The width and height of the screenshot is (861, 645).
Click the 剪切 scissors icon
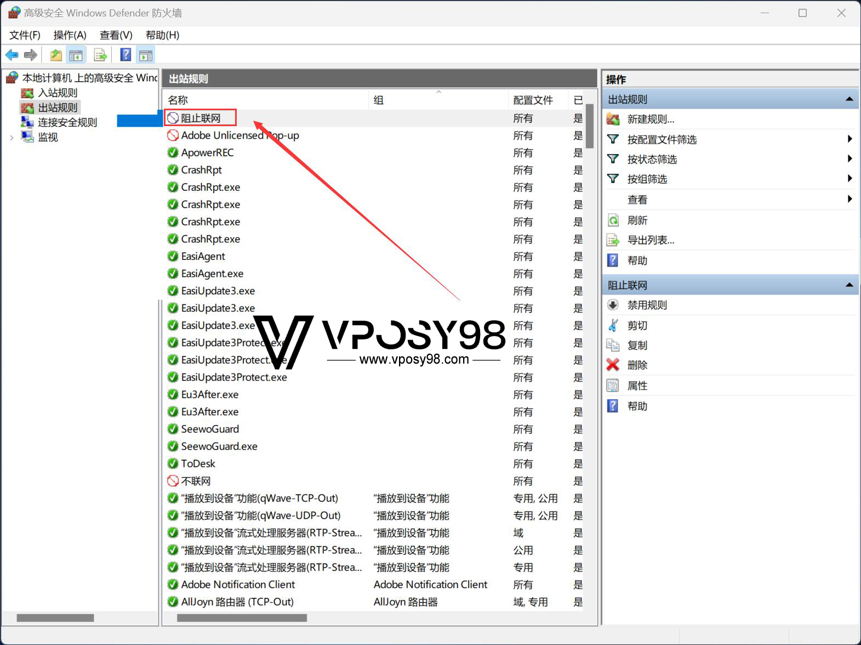[613, 325]
